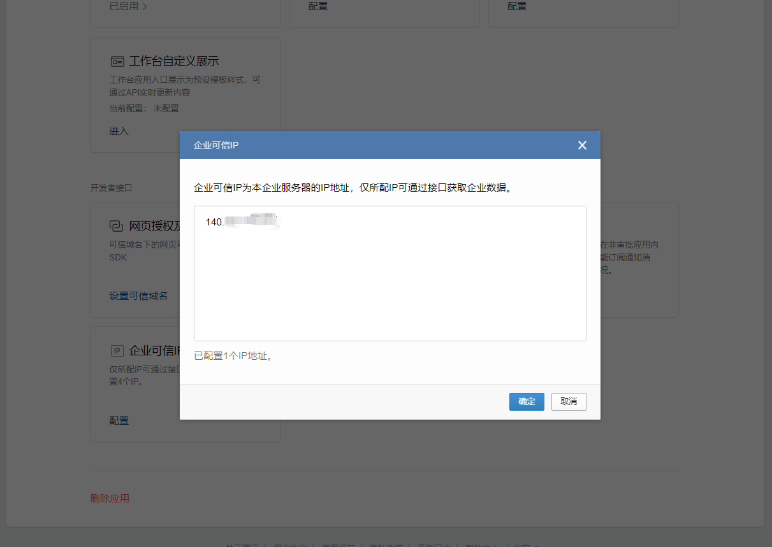
Task: Click the 已启用 status label
Action: [x=122, y=8]
